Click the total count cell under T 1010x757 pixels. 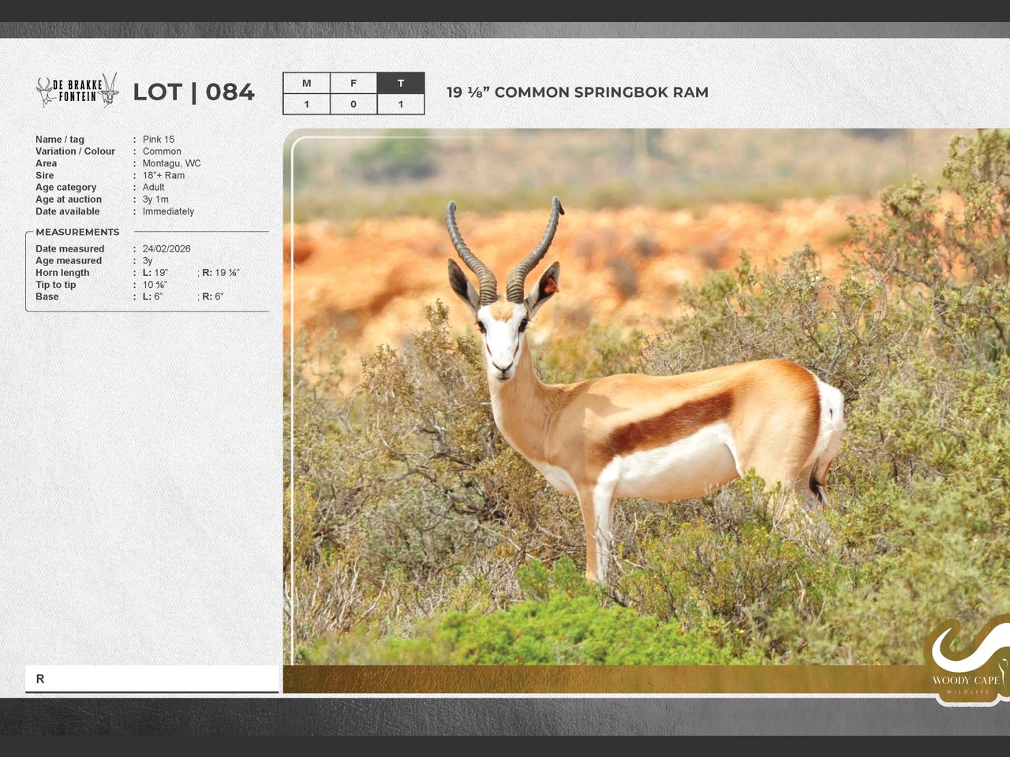click(x=401, y=104)
